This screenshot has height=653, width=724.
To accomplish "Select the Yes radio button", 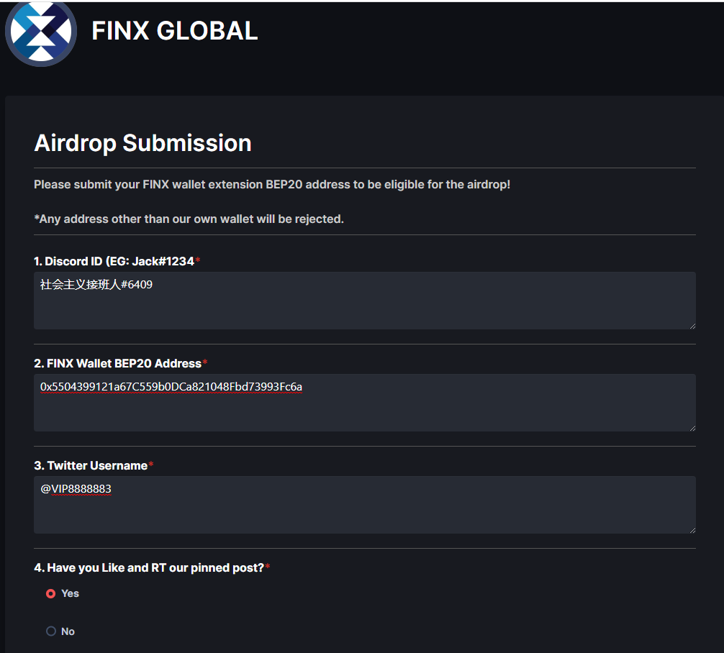I will pos(51,594).
